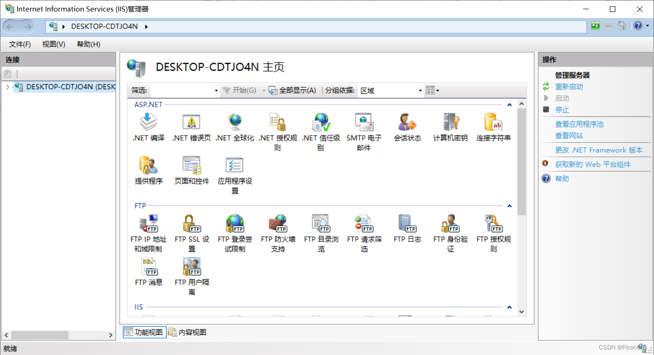Click the scroll down arrow of feature list
Screen dimensions: 654x355
click(x=522, y=312)
